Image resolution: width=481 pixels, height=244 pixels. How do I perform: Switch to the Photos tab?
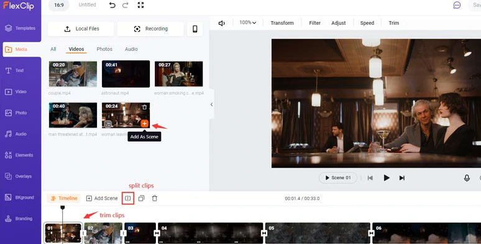coord(104,49)
